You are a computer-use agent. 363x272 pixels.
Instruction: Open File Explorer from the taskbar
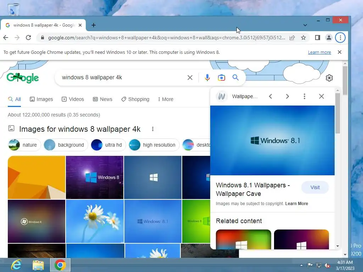(38, 265)
